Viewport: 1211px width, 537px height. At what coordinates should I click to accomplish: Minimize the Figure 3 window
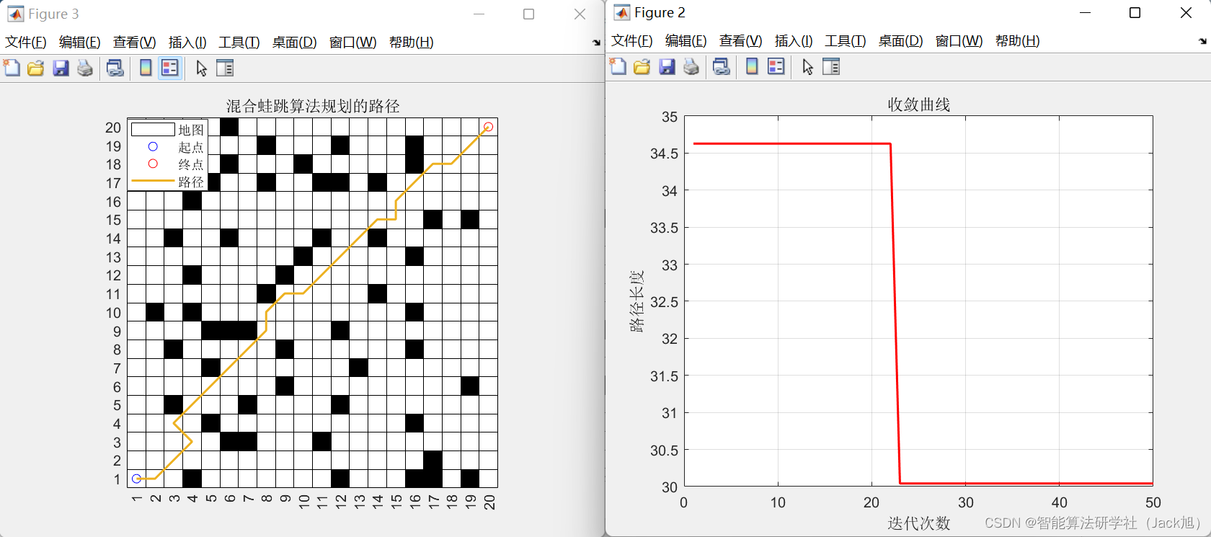click(x=480, y=14)
